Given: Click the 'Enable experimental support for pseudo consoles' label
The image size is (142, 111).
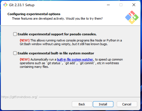Looking at the screenshot, I should coord(57,34).
